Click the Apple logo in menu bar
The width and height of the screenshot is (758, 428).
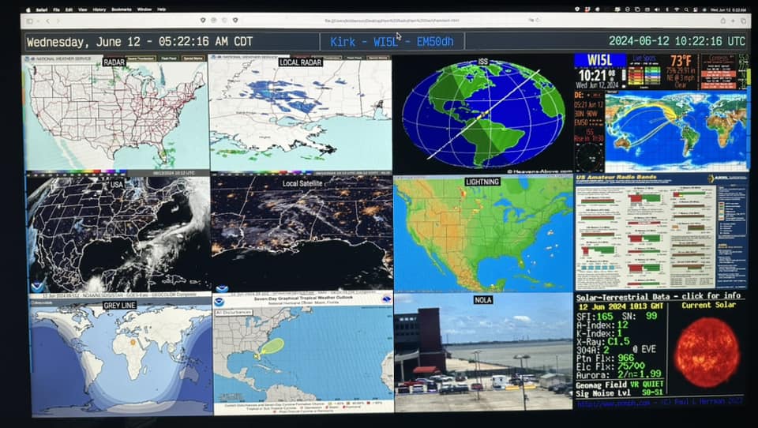click(x=28, y=9)
